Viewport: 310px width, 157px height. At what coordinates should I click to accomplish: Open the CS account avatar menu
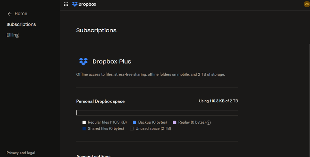[307, 4]
